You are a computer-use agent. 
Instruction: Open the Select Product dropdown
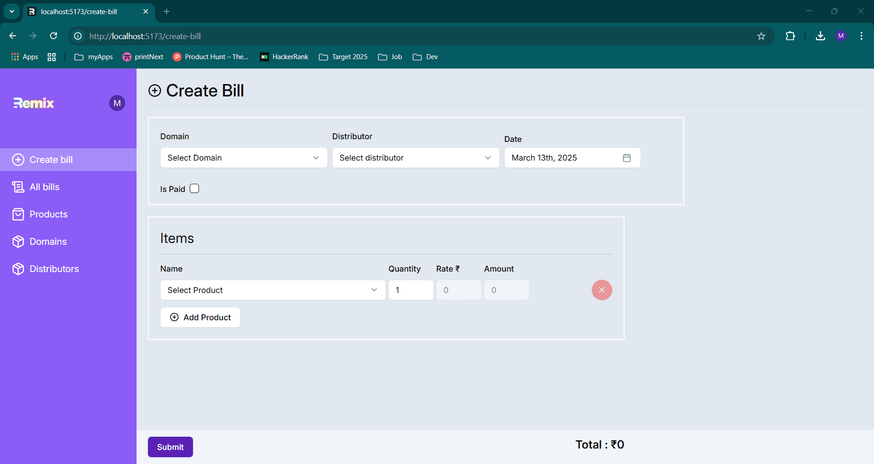(273, 290)
